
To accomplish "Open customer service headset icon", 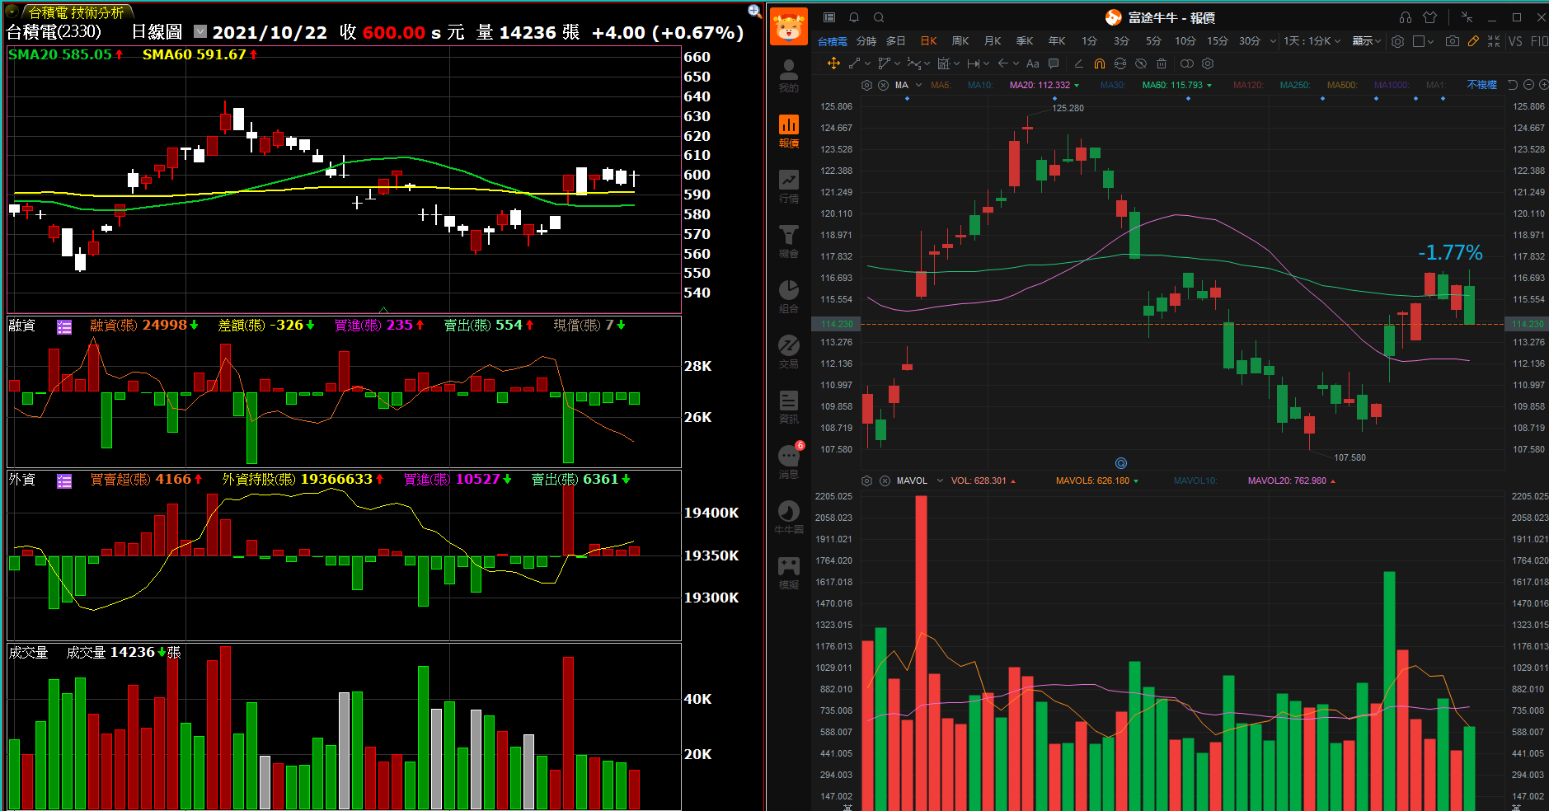I will point(1406,17).
